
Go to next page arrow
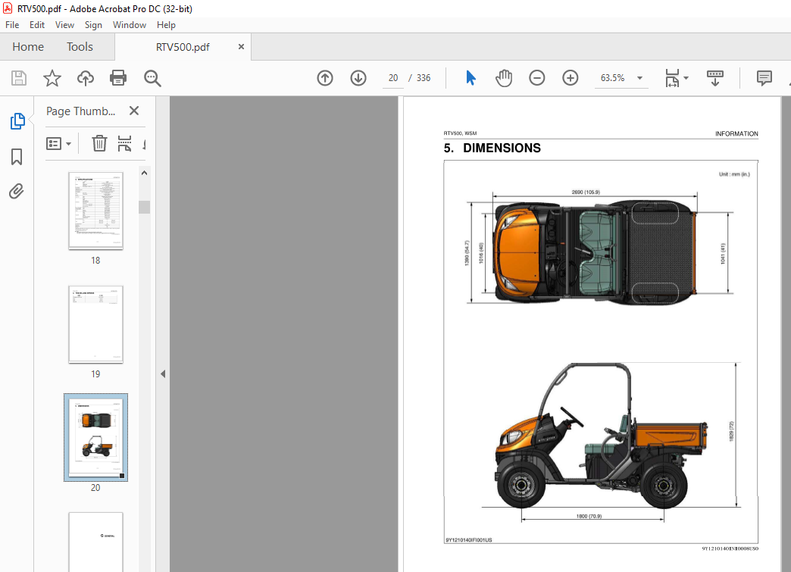358,78
